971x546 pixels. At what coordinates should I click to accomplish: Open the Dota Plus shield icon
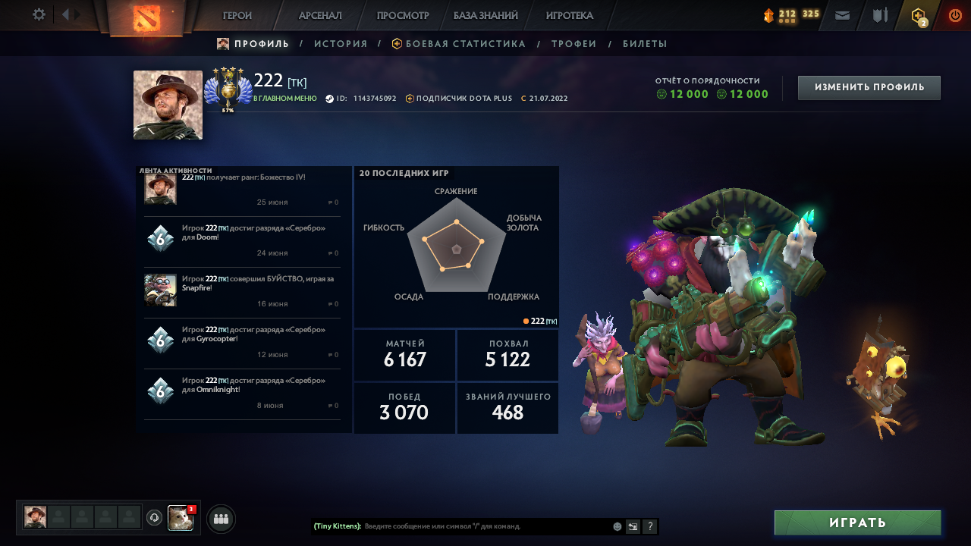click(919, 15)
